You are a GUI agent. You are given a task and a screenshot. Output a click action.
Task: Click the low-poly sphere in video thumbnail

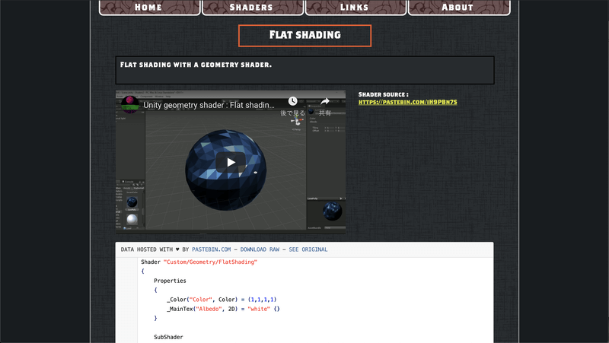225,170
